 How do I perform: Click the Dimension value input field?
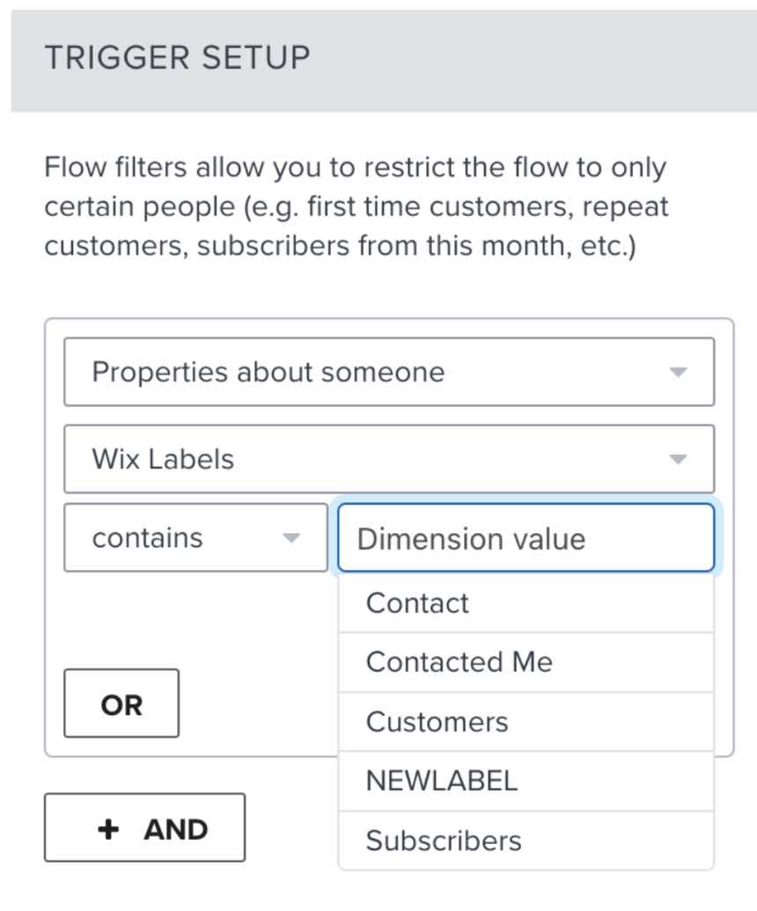525,537
